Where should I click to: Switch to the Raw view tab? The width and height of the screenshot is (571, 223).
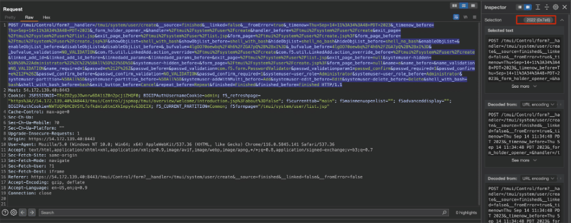29,18
